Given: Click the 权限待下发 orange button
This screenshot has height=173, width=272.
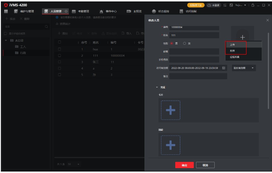Looking at the screenshot, I should tap(196, 5).
